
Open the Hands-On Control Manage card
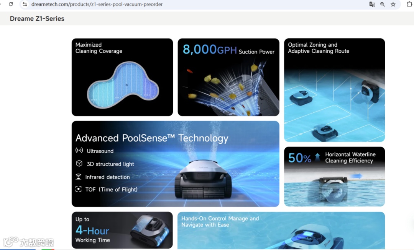[281, 231]
